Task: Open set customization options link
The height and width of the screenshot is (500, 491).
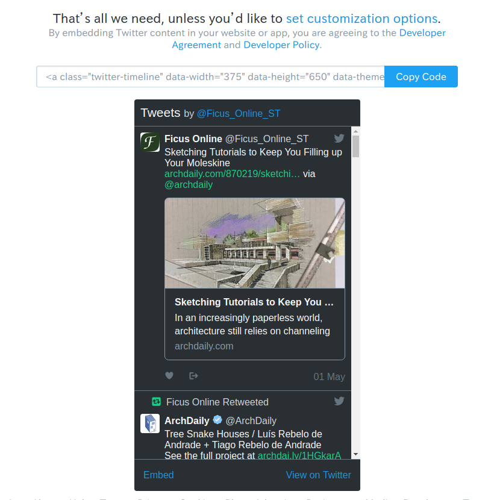Action: click(362, 19)
